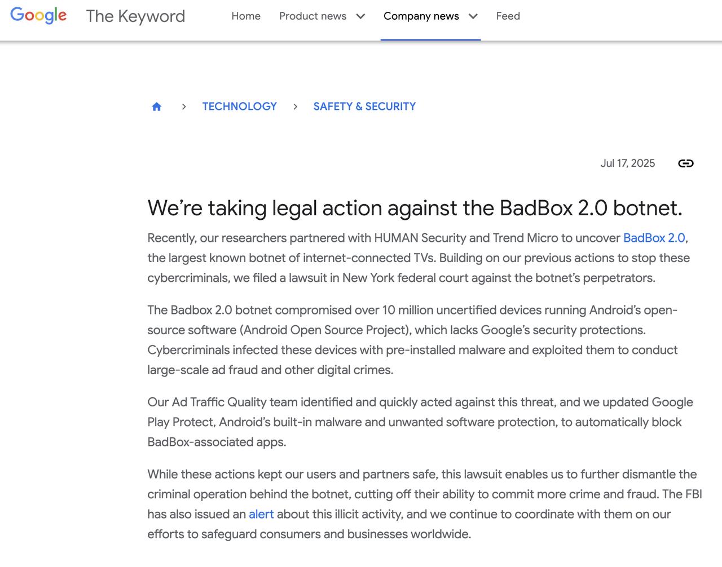
Task: Click the paragraph starting 'While these actions kept'
Action: tap(425, 504)
